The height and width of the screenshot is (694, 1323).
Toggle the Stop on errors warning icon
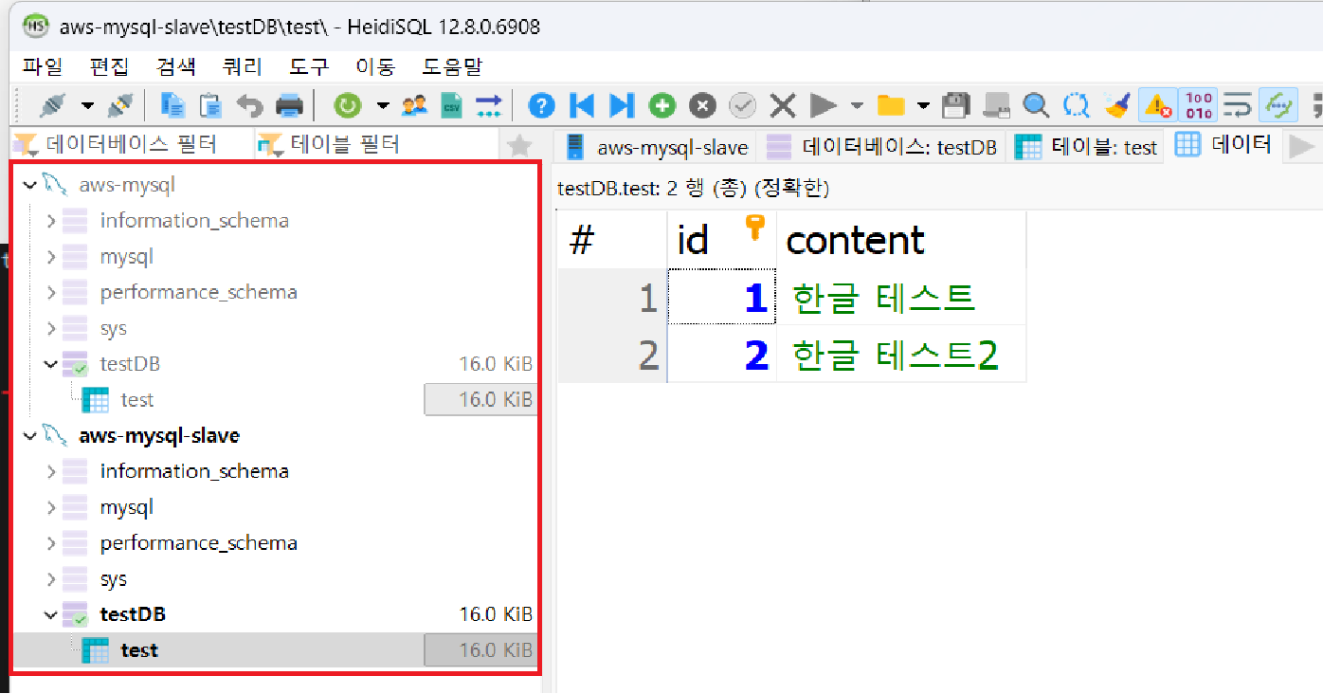[x=1157, y=104]
